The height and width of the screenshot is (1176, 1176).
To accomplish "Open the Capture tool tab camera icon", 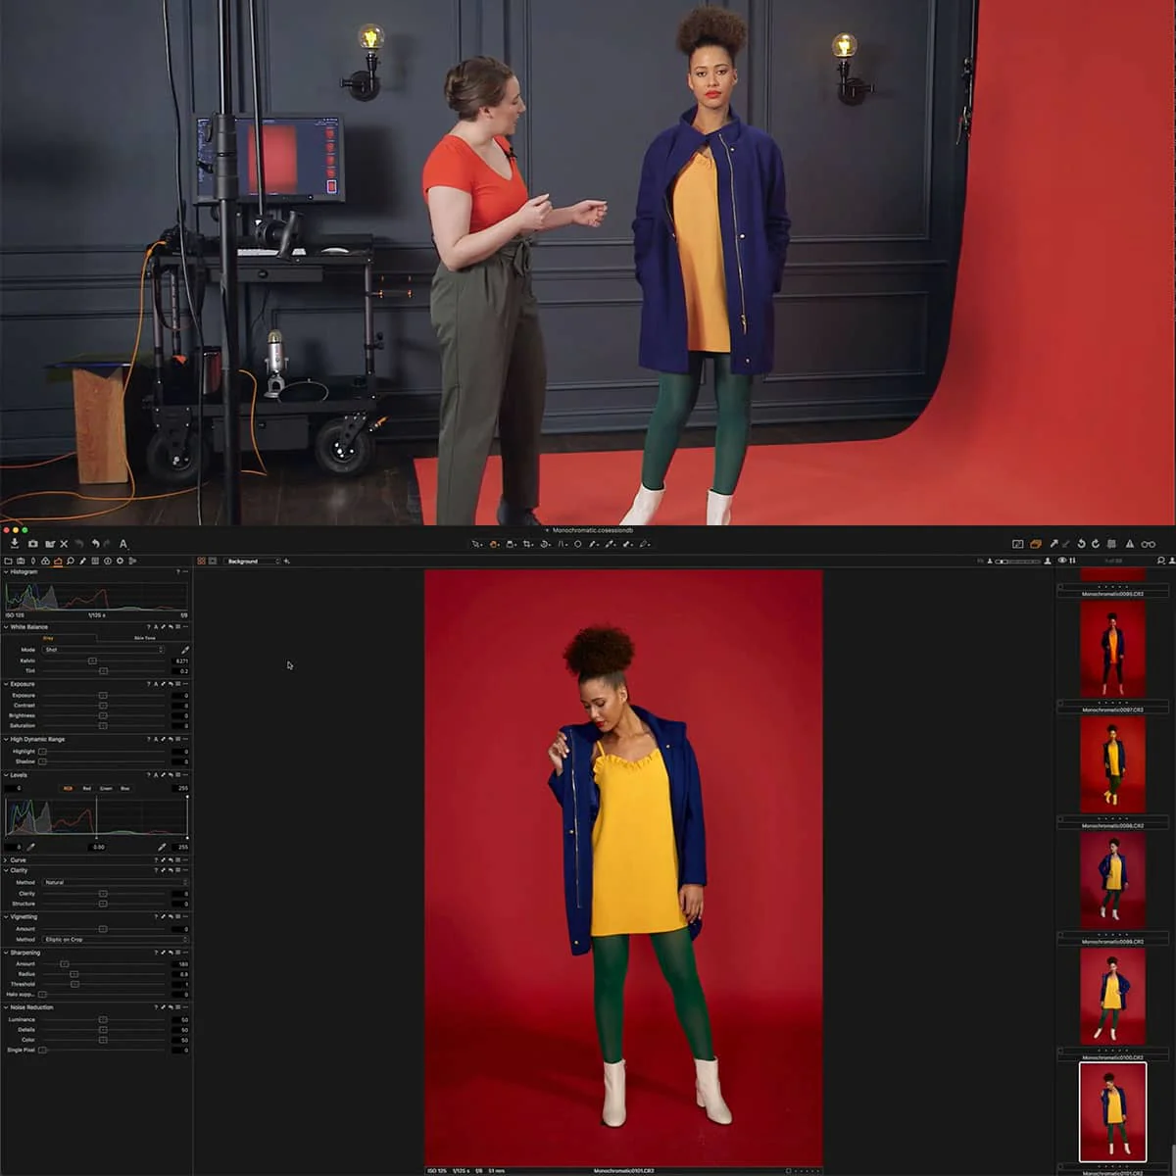I will click(x=21, y=562).
